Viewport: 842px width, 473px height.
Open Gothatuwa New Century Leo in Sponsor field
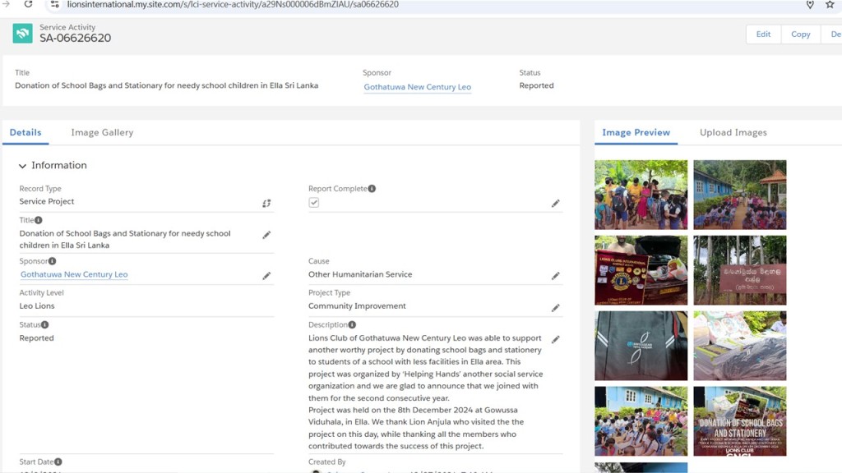click(74, 274)
